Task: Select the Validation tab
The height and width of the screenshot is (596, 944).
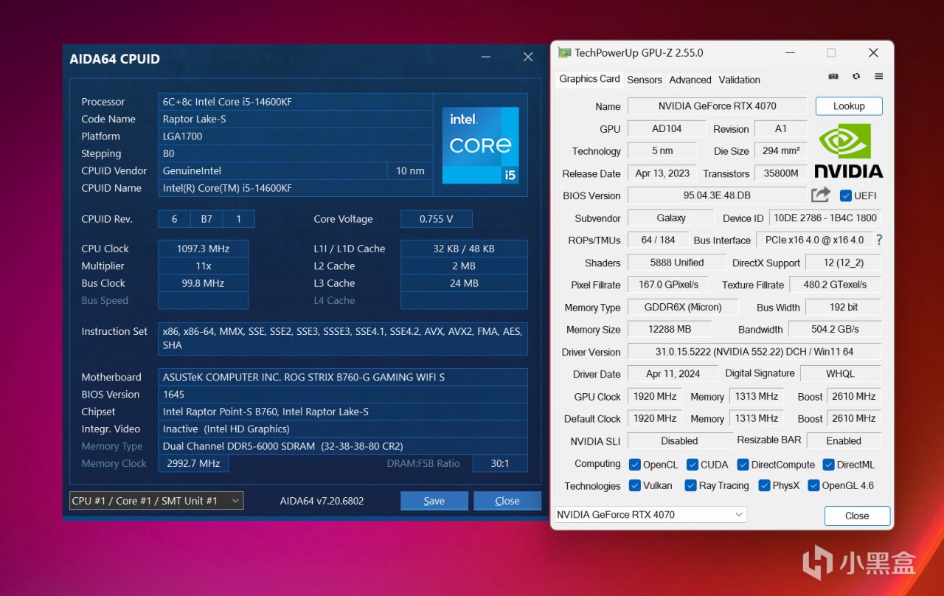Action: (x=738, y=79)
